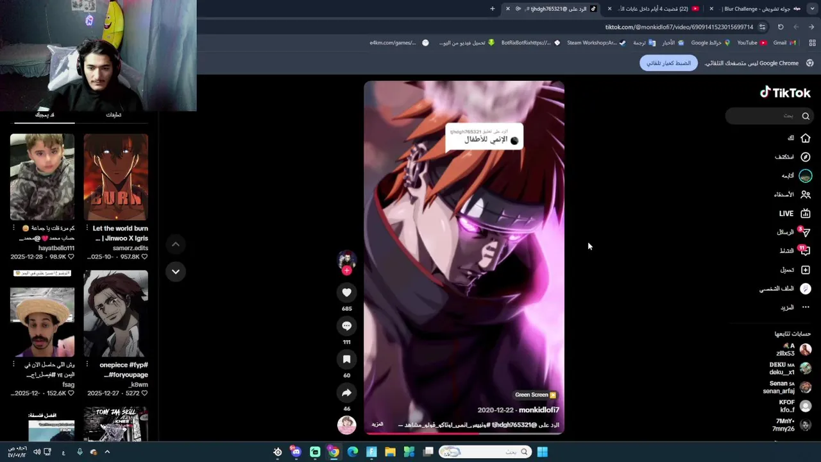Expand Chrome tab search dropdown
The width and height of the screenshot is (821, 462).
(x=813, y=9)
